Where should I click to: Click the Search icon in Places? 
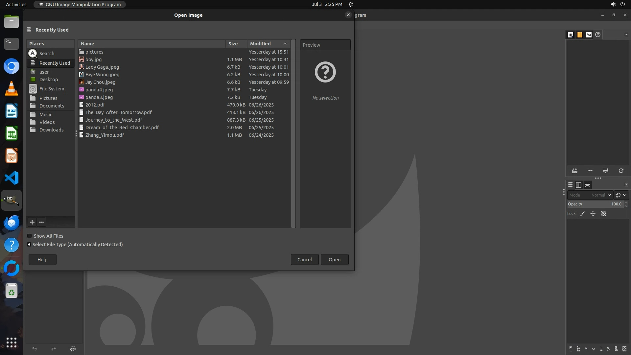[x=33, y=53]
